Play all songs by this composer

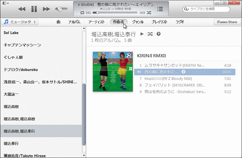pyautogui.click(x=142, y=34)
